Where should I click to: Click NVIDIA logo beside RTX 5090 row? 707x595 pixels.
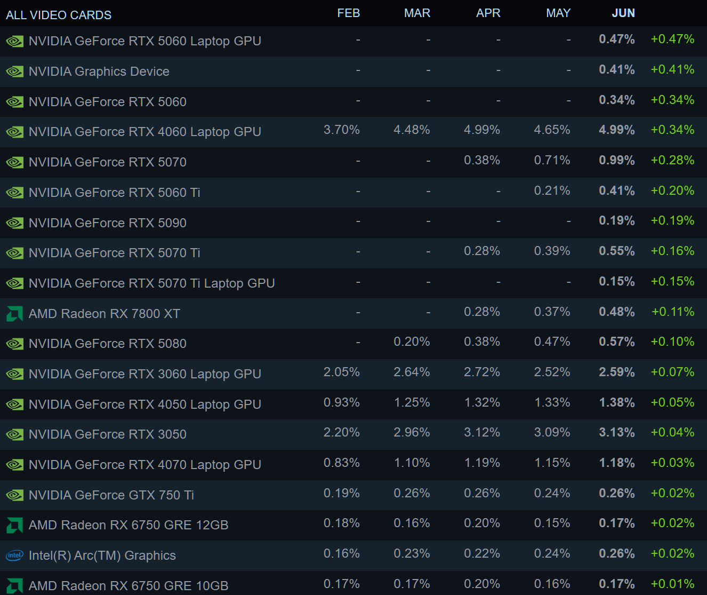click(14, 223)
